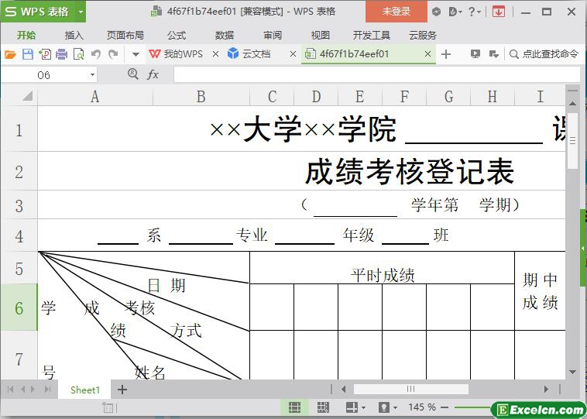Image resolution: width=587 pixels, height=419 pixels.
Task: Click the fx insert function icon
Action: (153, 74)
